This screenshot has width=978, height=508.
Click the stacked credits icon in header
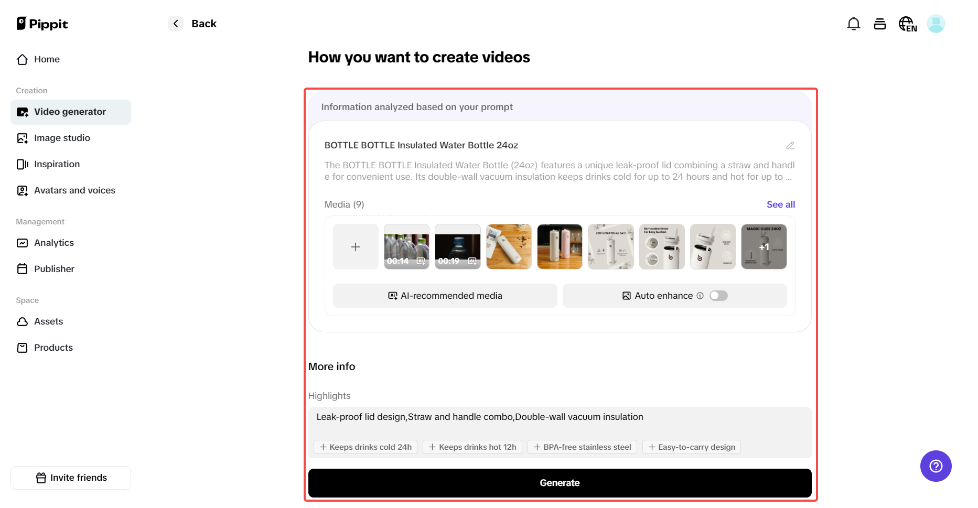pos(879,24)
